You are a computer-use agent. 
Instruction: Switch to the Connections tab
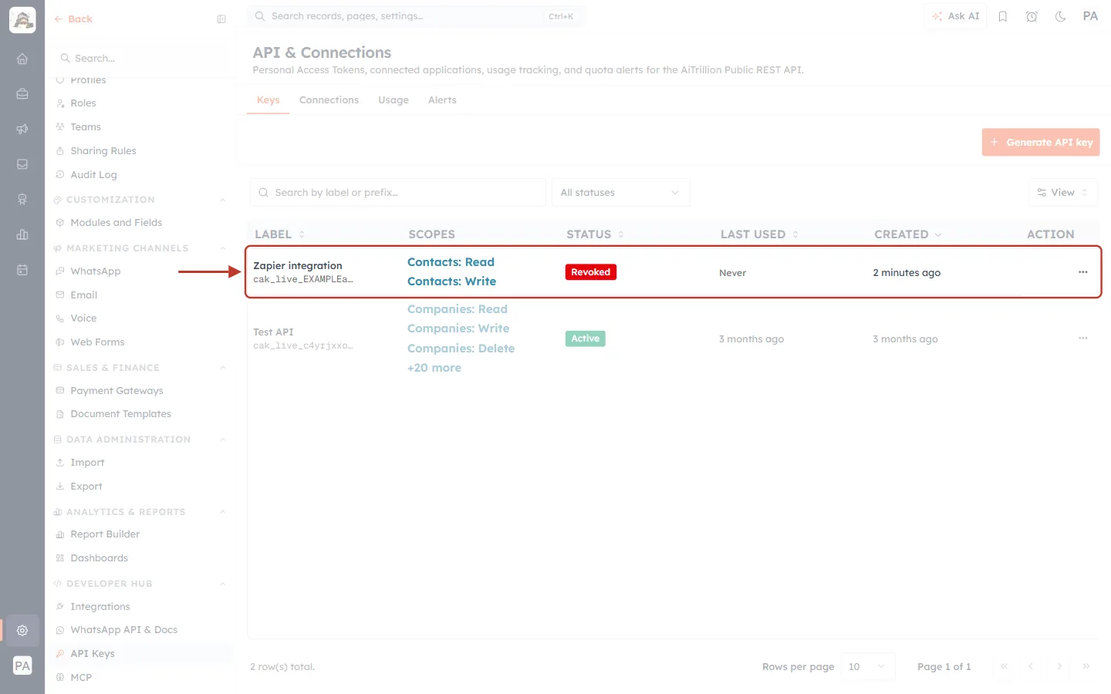click(x=329, y=100)
